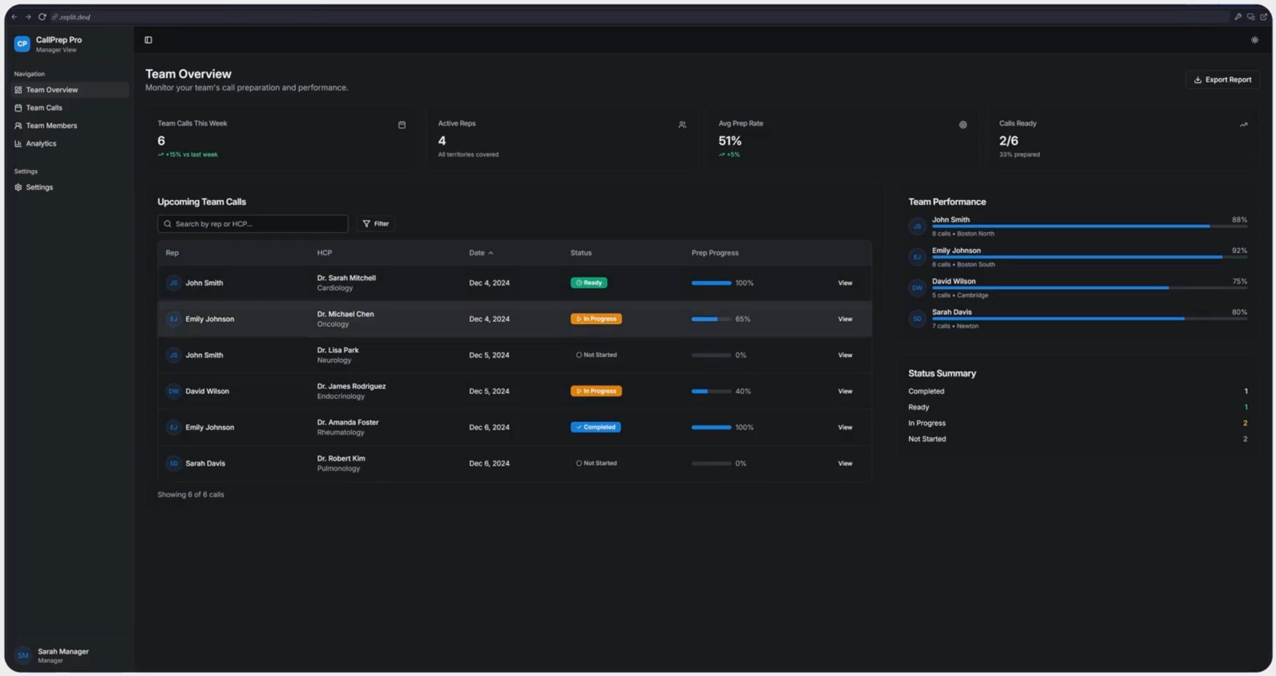1276x676 pixels.
Task: Open the Analytics page
Action: [41, 144]
